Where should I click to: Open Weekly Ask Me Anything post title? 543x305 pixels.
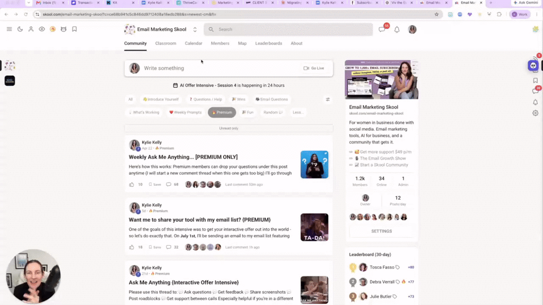[x=183, y=157]
